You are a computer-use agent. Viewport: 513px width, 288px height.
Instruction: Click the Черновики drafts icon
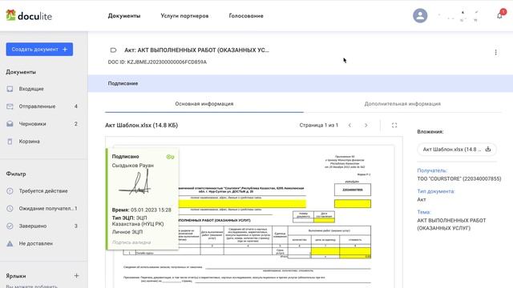coord(10,124)
